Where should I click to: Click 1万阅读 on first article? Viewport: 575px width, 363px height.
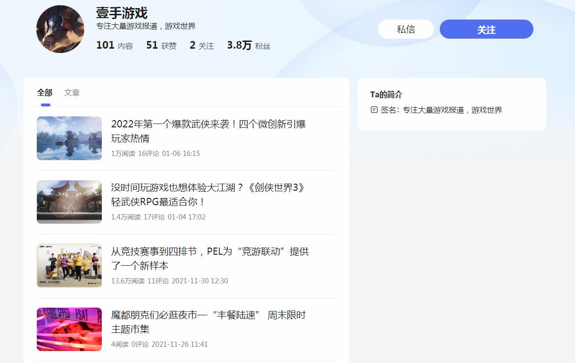[x=123, y=154]
